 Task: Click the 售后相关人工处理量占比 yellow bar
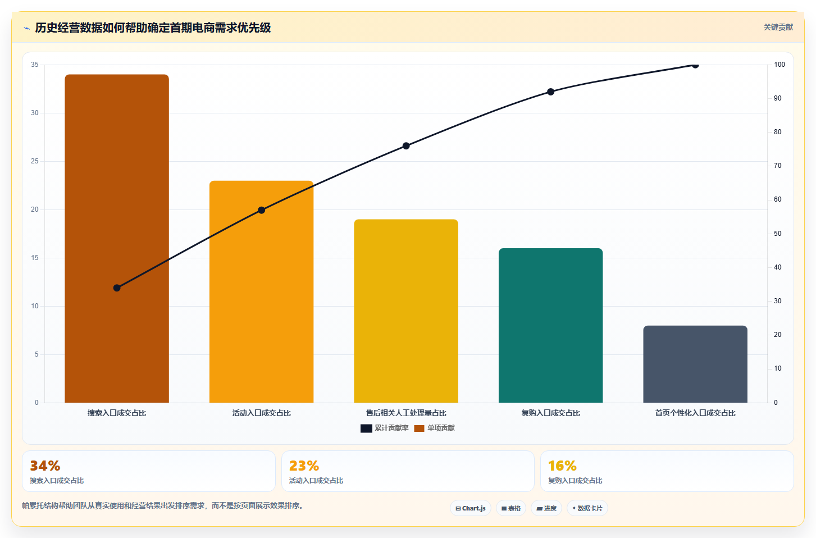406,311
